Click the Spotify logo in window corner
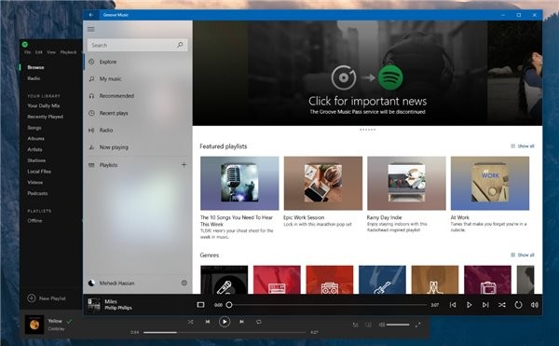Viewport: 559px width, 346px height. (25, 45)
